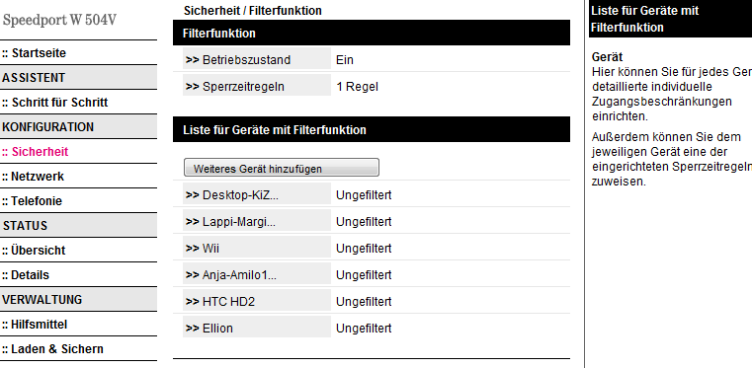752x368 pixels.
Task: Open the Netzwerk configuration page
Action: tap(33, 177)
